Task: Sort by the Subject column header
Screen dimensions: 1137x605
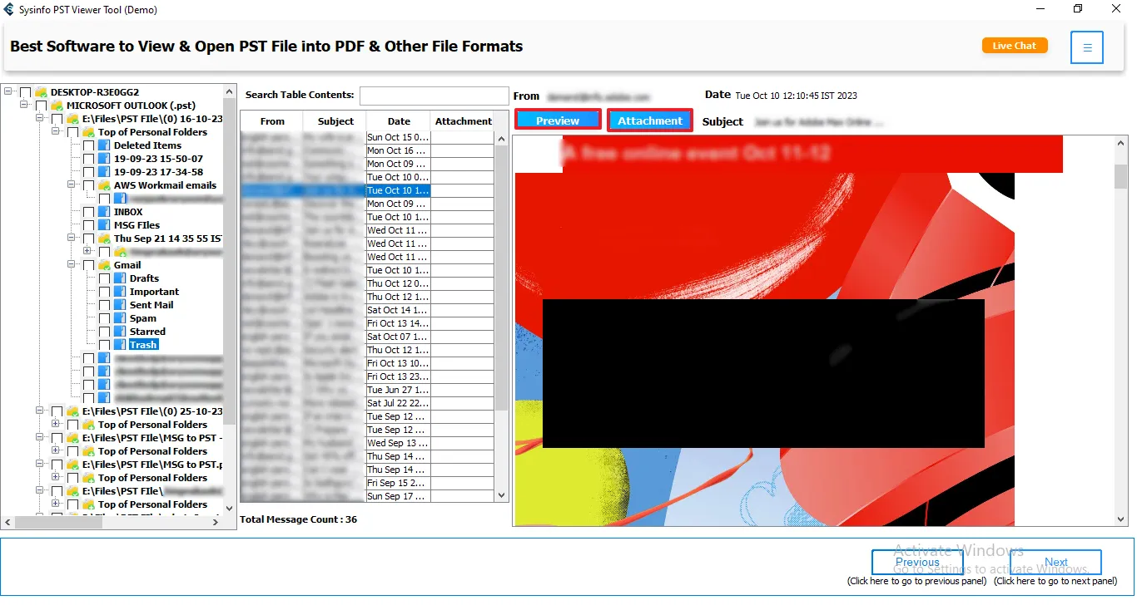Action: [335, 121]
